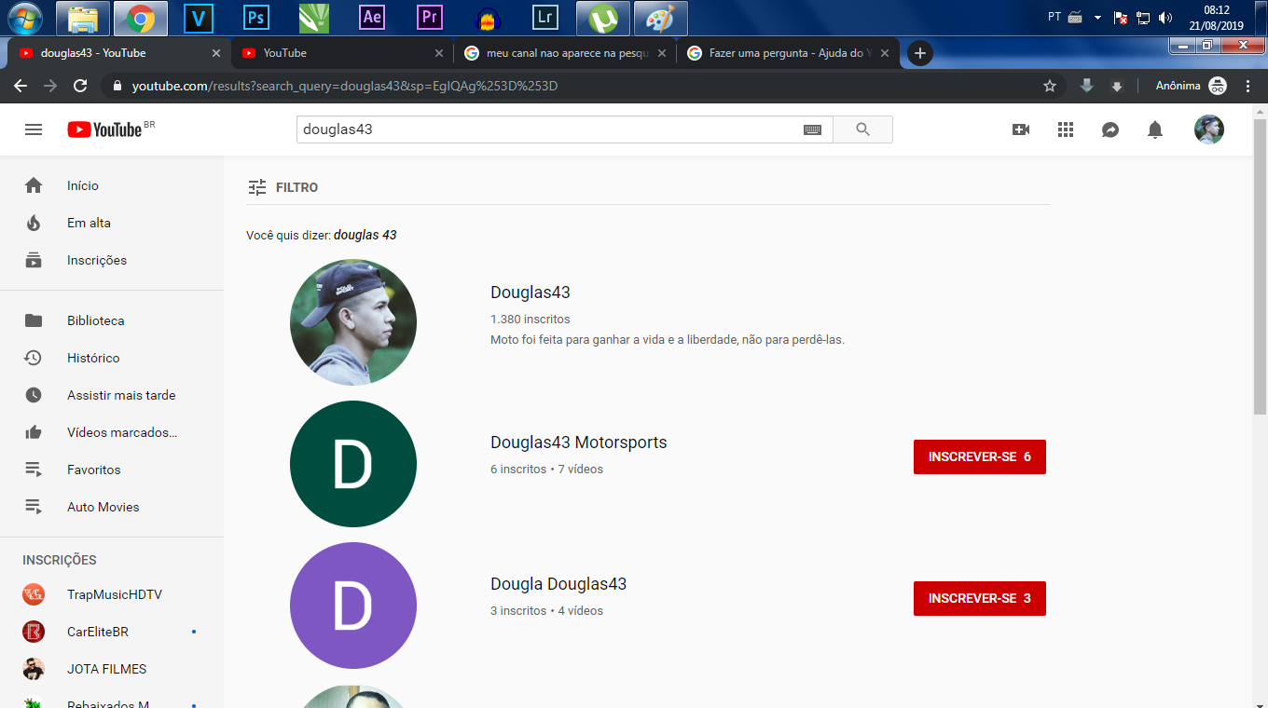Click the suggested search 'douglas 43'
This screenshot has height=708, width=1268.
(365, 235)
